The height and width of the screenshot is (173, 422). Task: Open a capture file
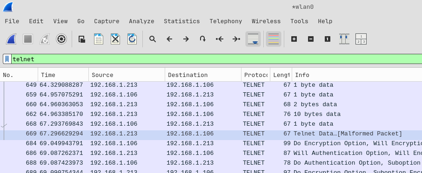click(x=82, y=39)
